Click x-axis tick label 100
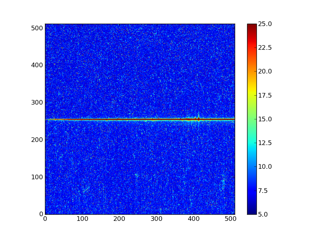This screenshot has height=238, width=315. tap(82, 219)
